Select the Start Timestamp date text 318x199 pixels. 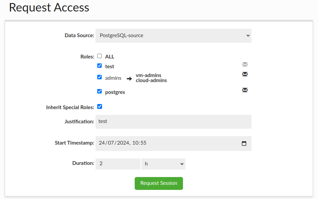[123, 143]
